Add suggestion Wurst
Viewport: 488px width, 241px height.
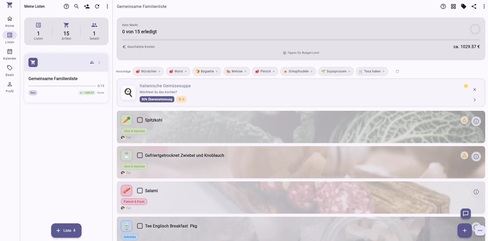coord(178,71)
